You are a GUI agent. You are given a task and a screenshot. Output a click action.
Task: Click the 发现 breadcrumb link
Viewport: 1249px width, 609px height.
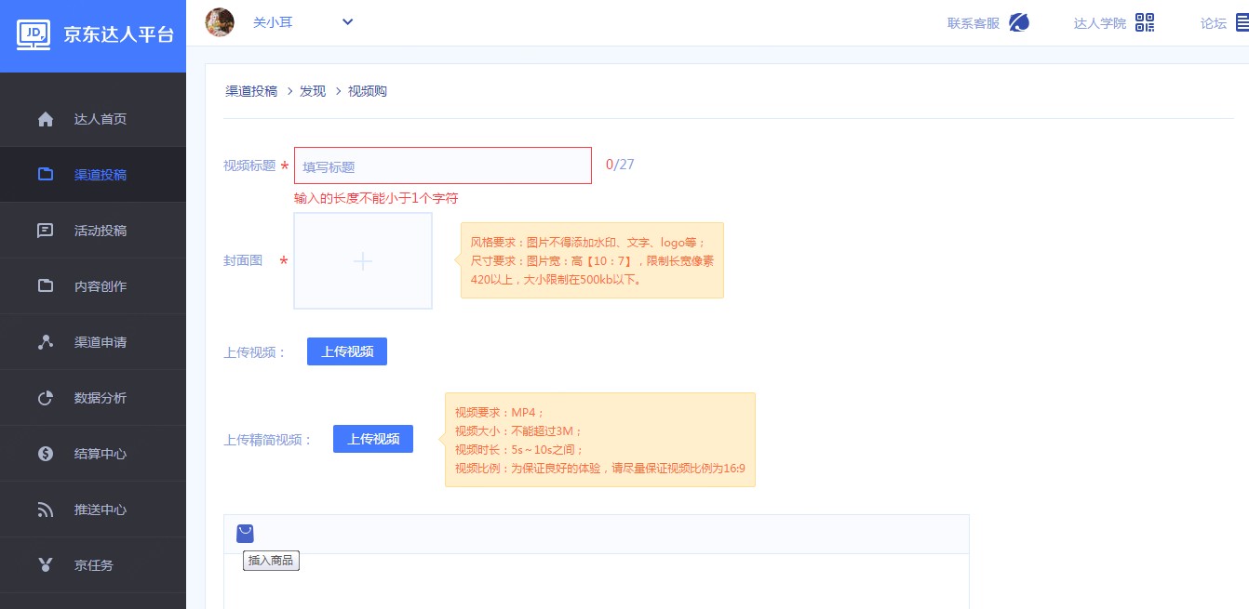313,91
